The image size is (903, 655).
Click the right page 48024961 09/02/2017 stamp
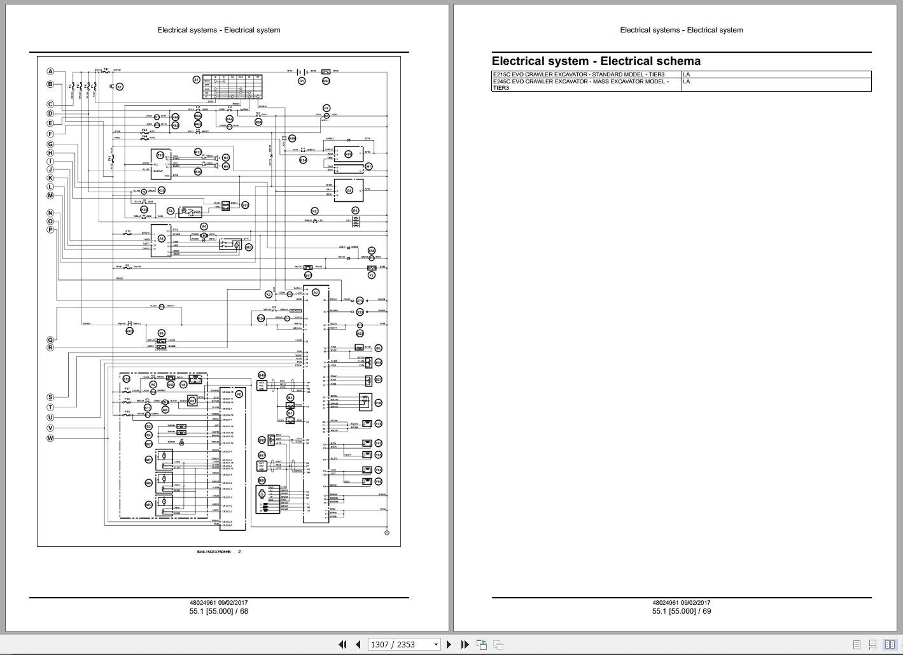681,603
